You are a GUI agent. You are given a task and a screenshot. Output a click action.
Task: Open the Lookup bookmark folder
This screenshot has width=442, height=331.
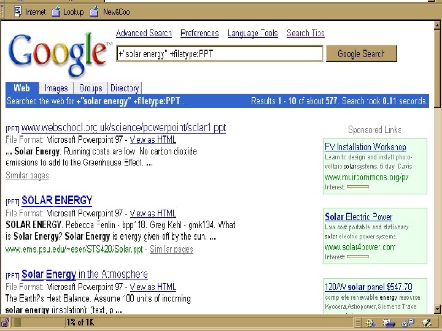point(68,12)
